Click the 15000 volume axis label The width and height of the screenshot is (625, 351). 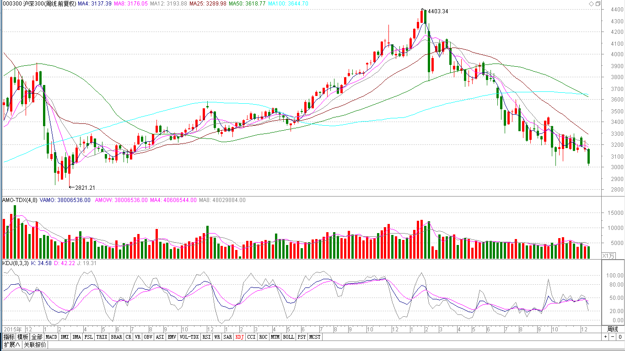point(615,213)
